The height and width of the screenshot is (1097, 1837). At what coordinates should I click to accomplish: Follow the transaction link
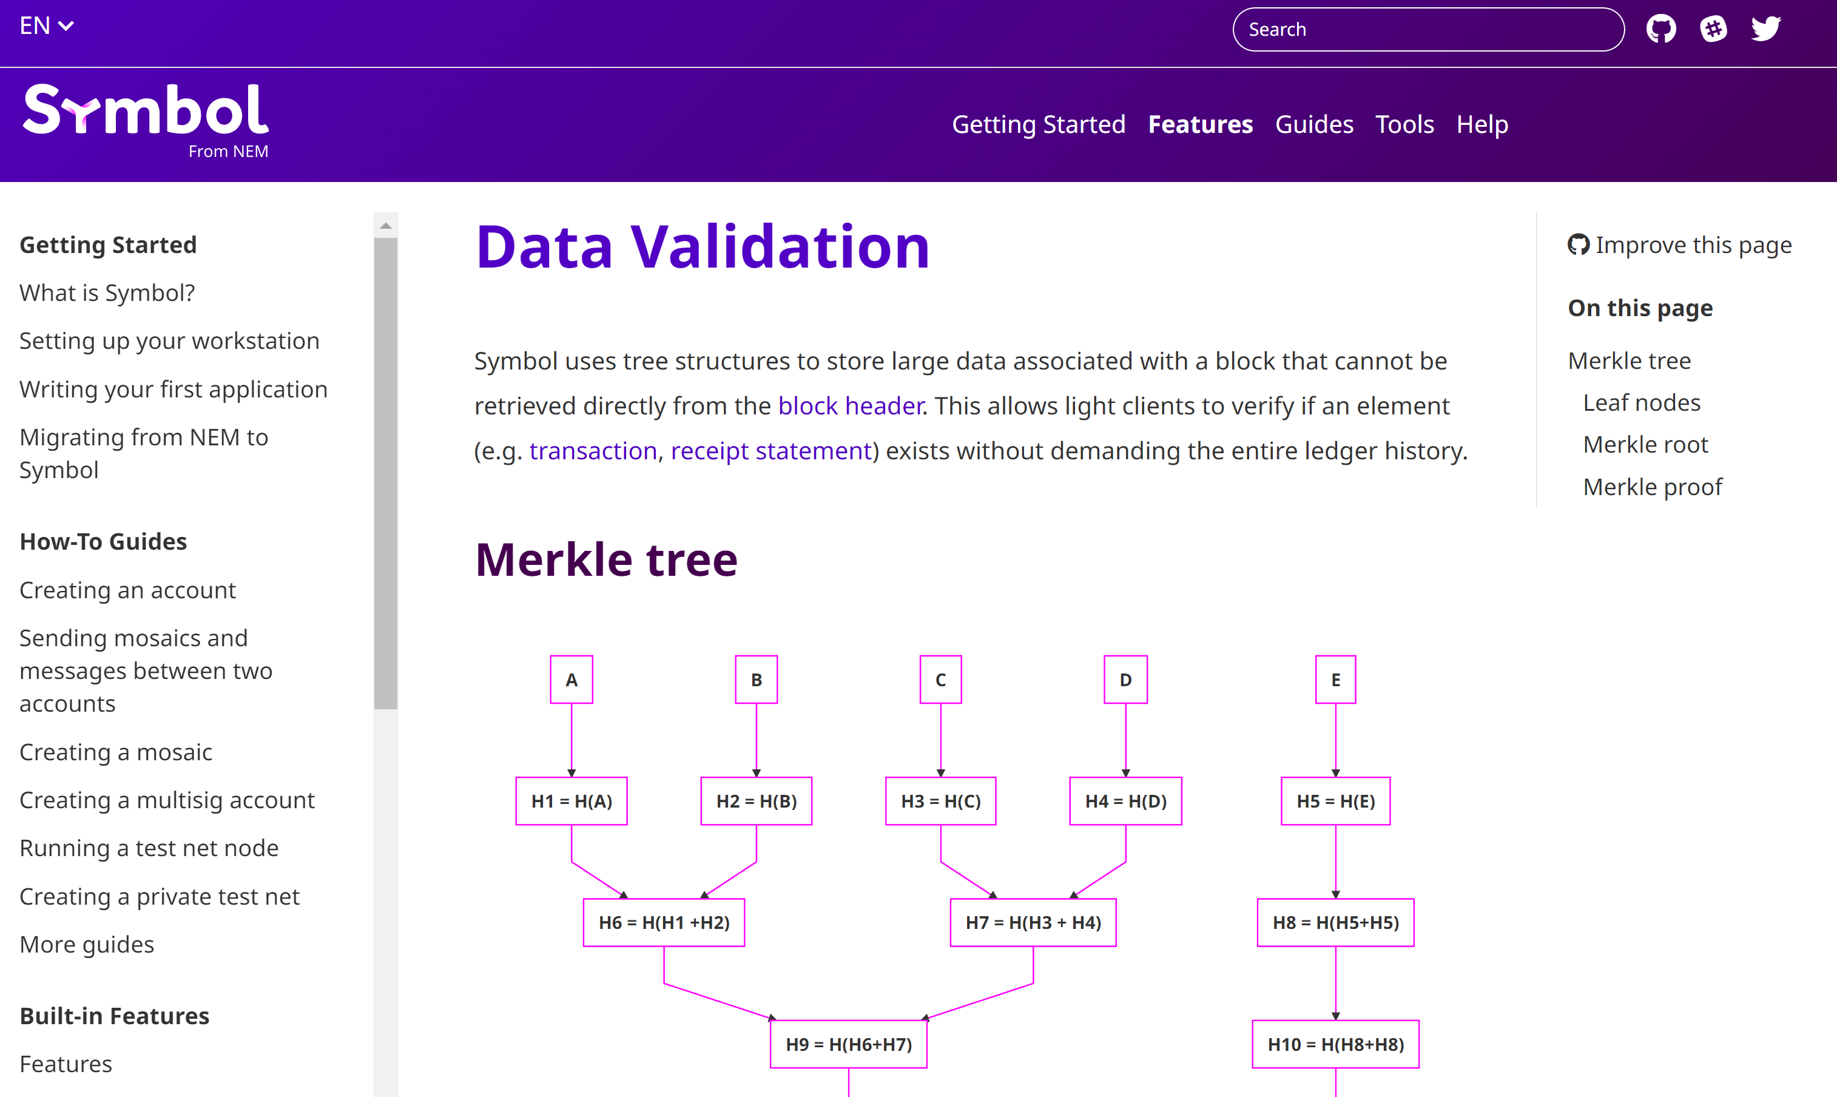593,451
